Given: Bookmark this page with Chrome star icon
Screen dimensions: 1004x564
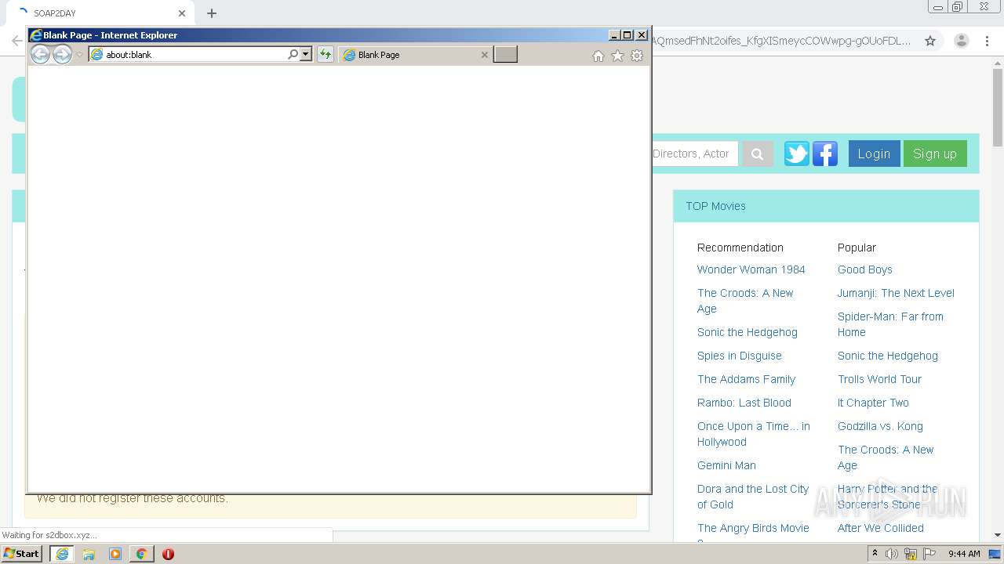Looking at the screenshot, I should point(930,41).
